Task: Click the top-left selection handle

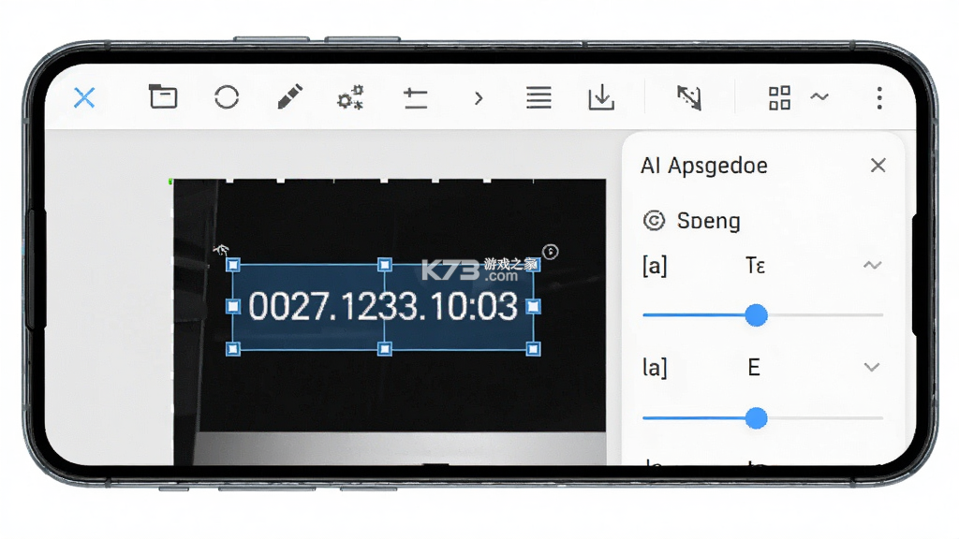Action: point(233,265)
